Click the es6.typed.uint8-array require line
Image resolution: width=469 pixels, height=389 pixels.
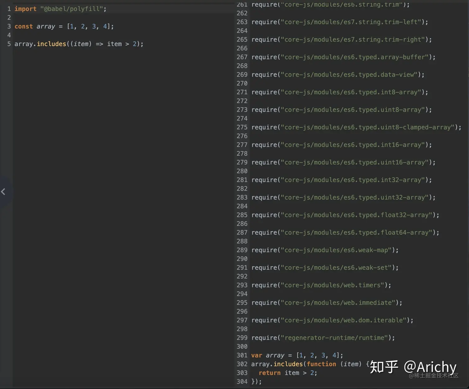click(x=342, y=110)
